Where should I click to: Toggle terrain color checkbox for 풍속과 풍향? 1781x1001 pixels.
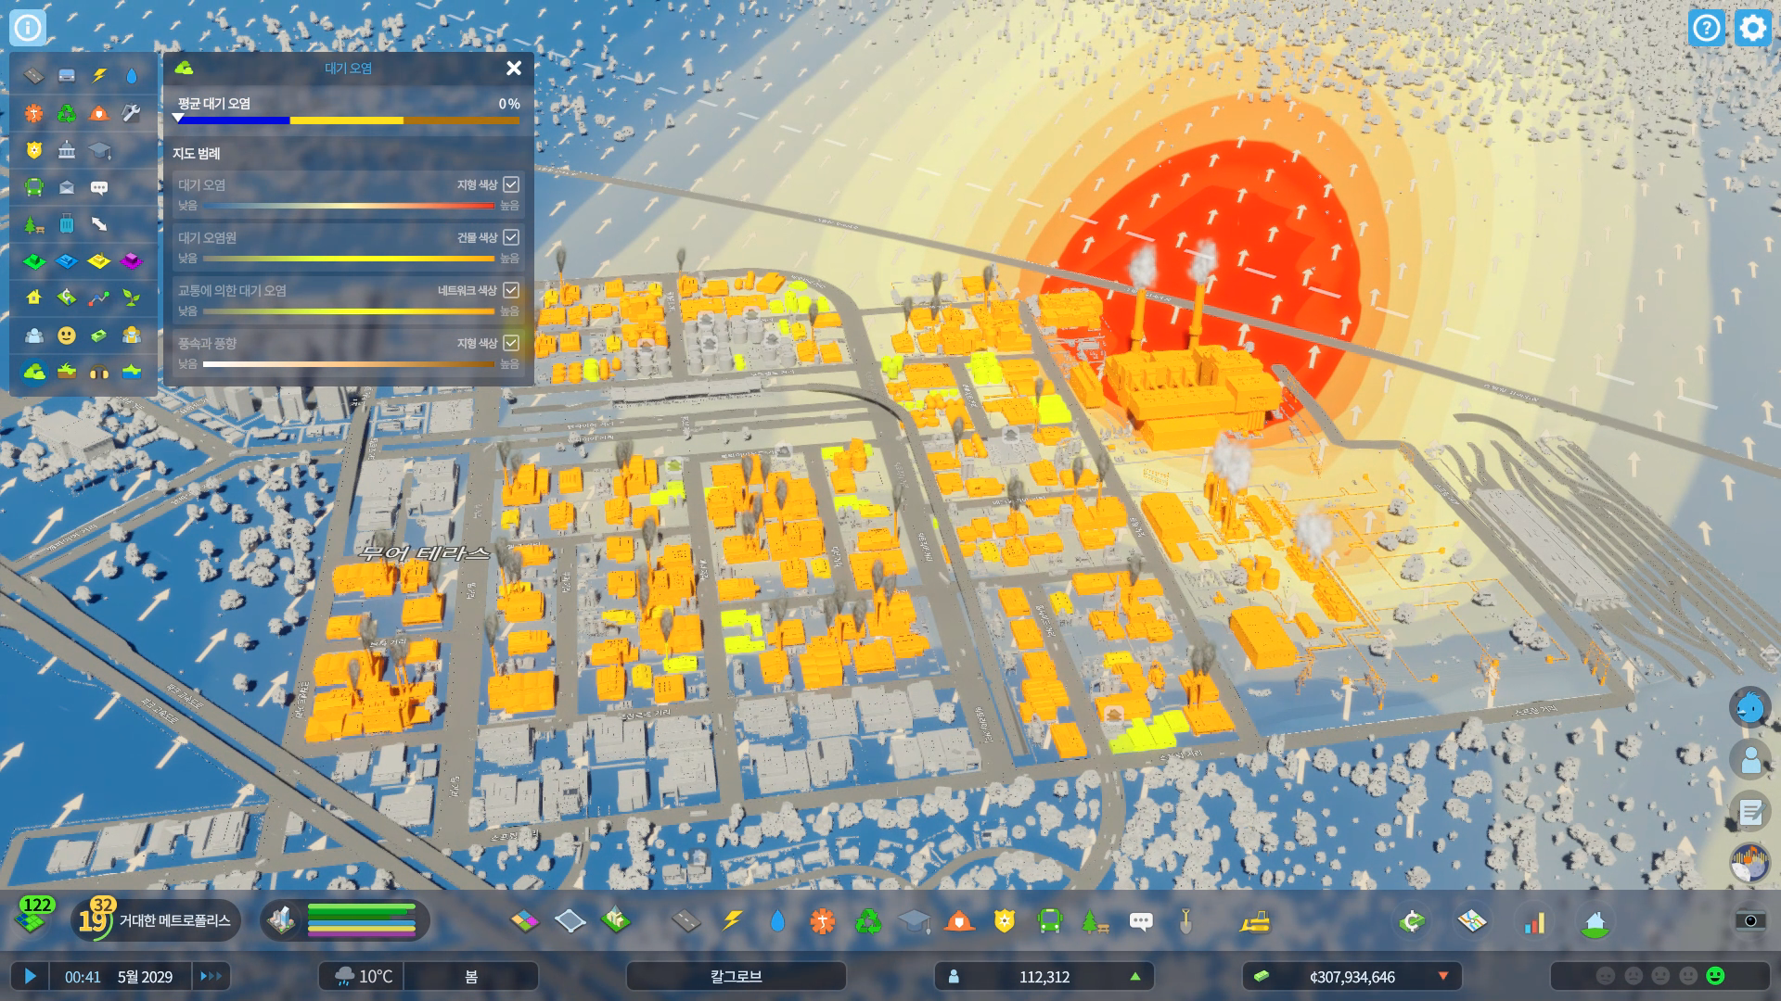pyautogui.click(x=511, y=343)
